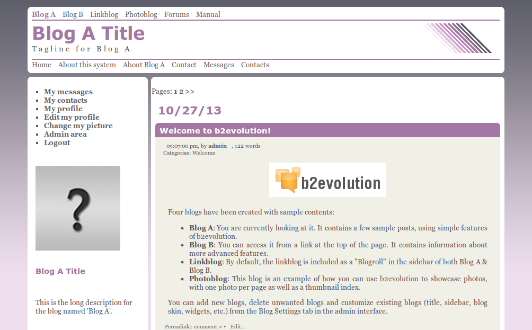Open Messages in the navigation menu

click(219, 65)
